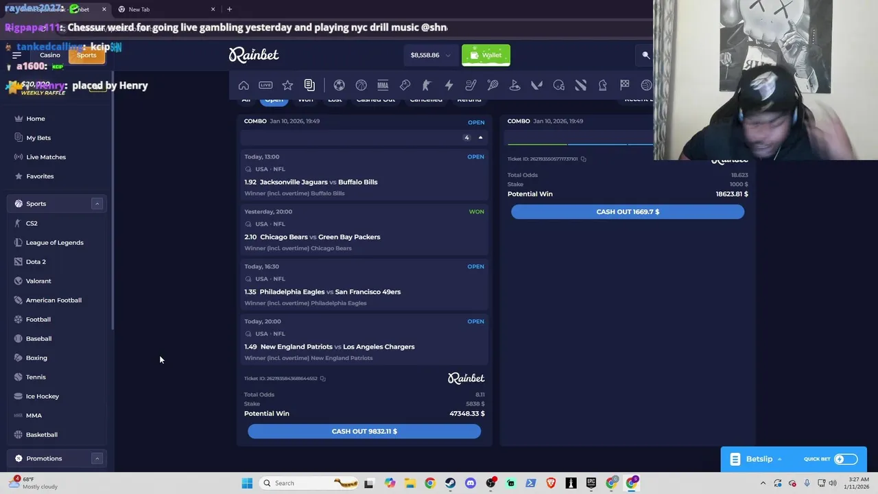The height and width of the screenshot is (494, 878).
Task: Go to Home in sidebar
Action: pyautogui.click(x=36, y=119)
